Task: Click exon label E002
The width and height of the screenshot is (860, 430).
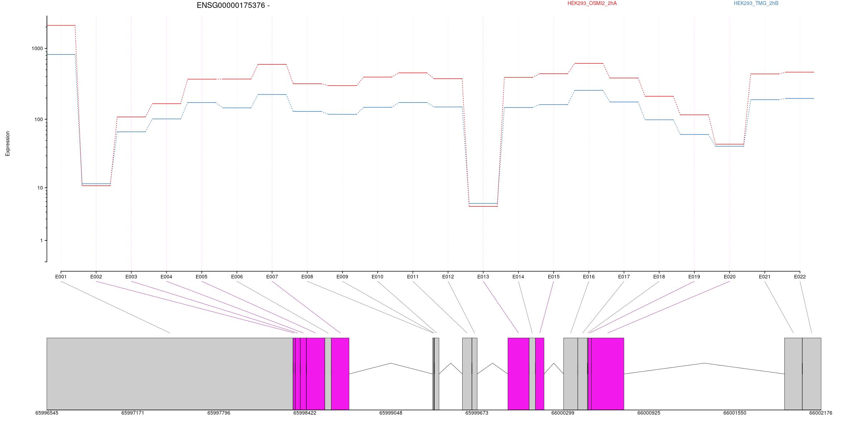Action: click(x=96, y=277)
